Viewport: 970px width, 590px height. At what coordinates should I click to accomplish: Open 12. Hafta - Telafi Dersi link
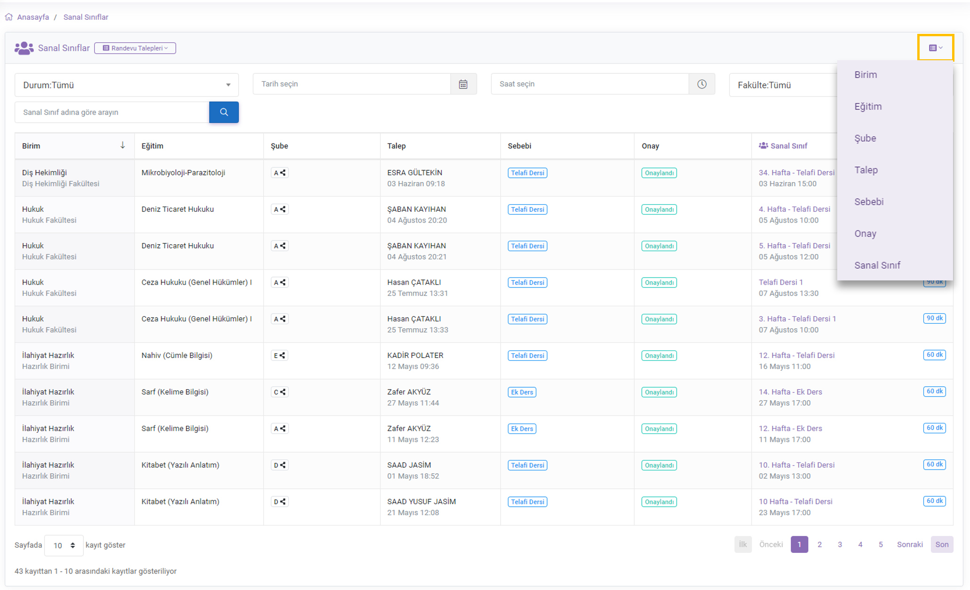796,355
